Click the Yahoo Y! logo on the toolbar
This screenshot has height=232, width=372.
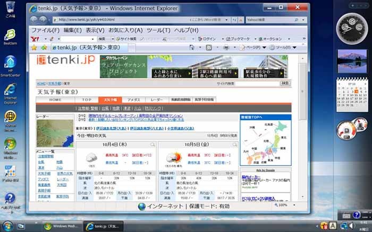pyautogui.click(x=35, y=39)
